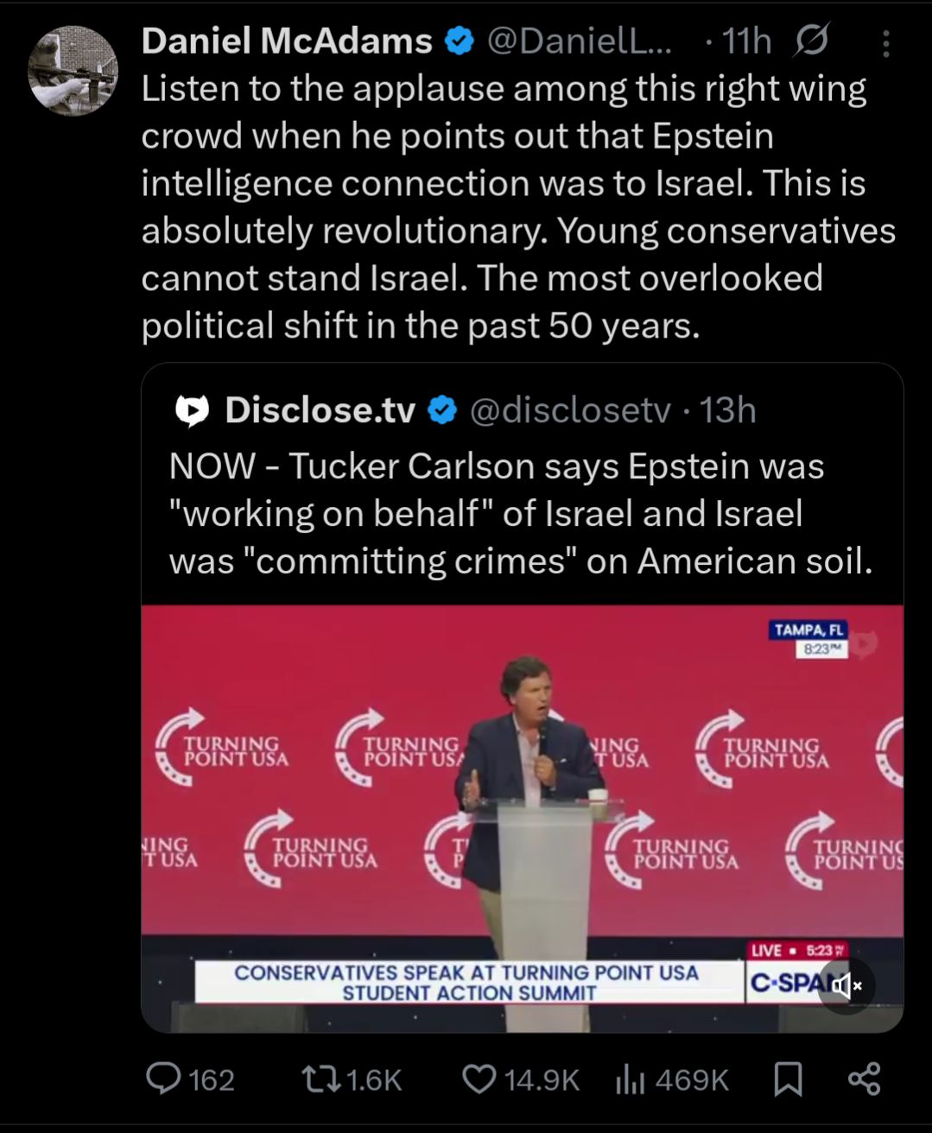Open the three-dot more options menu
The width and height of the screenshot is (932, 1133).
(885, 44)
